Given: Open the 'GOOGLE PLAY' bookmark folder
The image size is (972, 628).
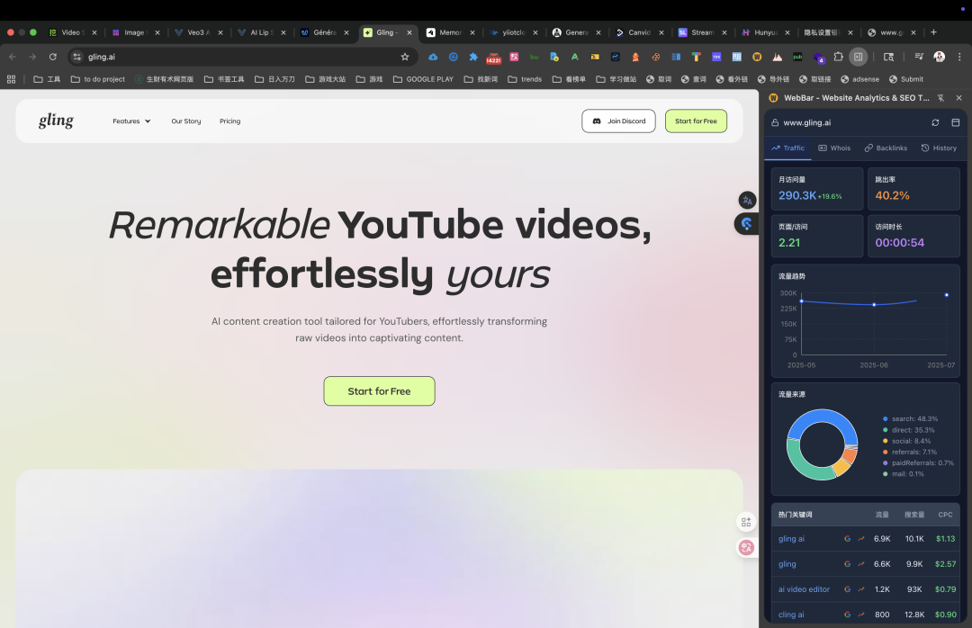Looking at the screenshot, I should pyautogui.click(x=423, y=79).
